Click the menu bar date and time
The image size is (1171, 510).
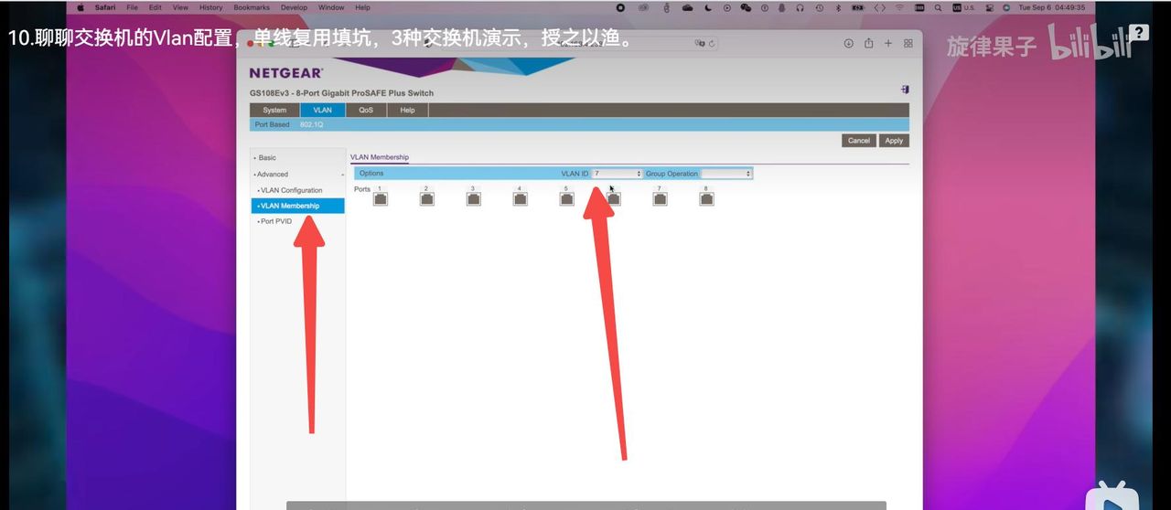[1052, 7]
